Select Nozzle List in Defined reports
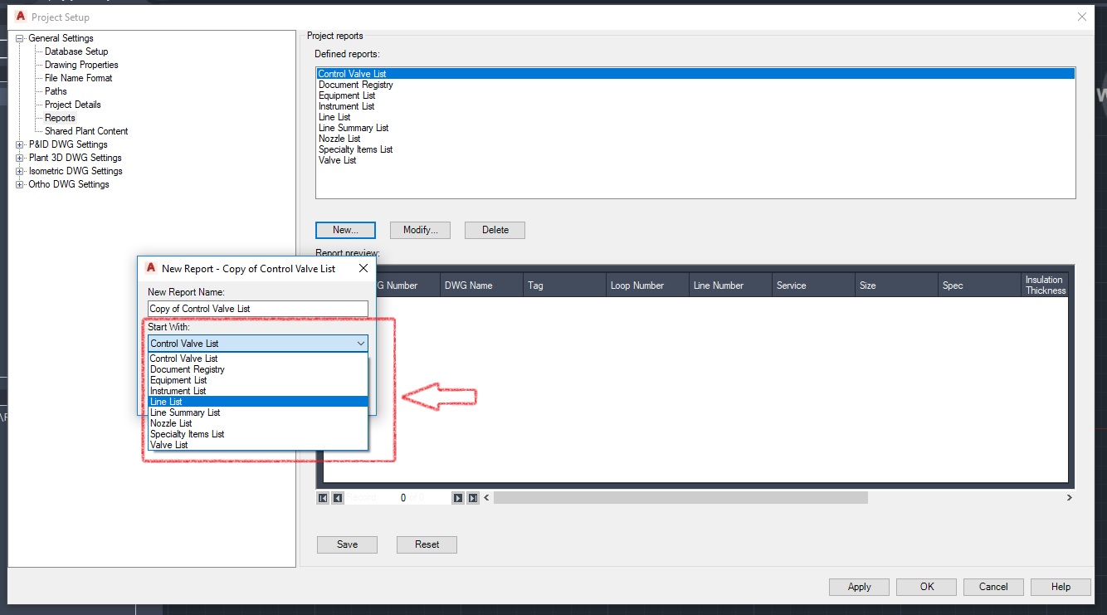Image resolution: width=1107 pixels, height=615 pixels. click(339, 138)
